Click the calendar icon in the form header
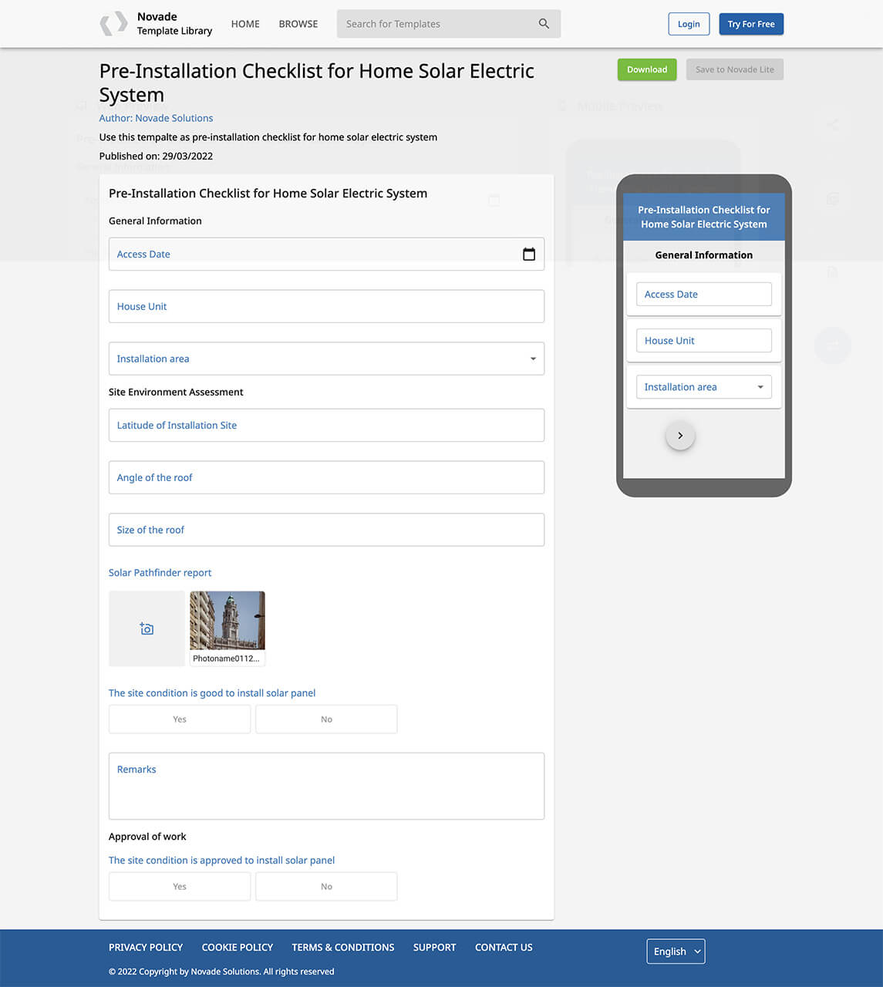Image resolution: width=883 pixels, height=987 pixels. click(494, 200)
